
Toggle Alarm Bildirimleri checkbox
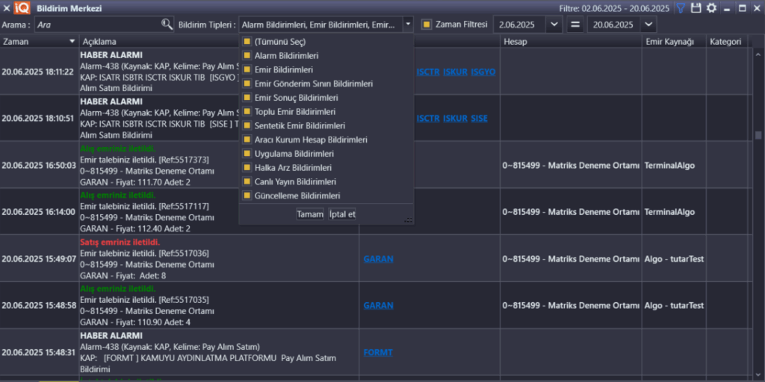[247, 56]
